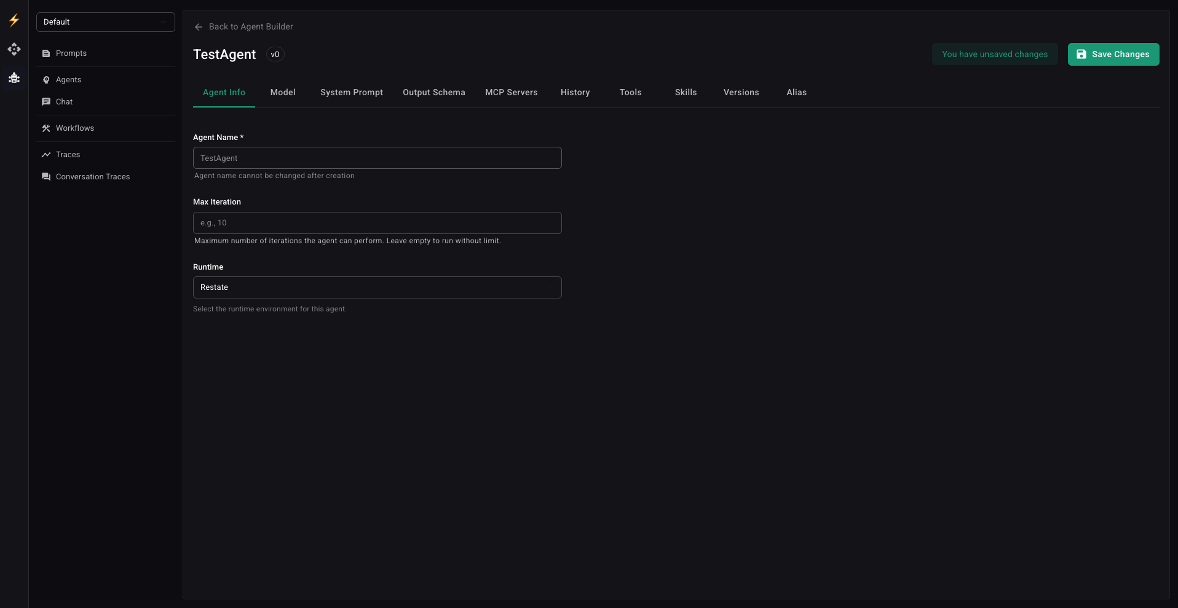Screen dimensions: 1178x608
Task: Click Back to Agent Builder
Action: point(251,26)
